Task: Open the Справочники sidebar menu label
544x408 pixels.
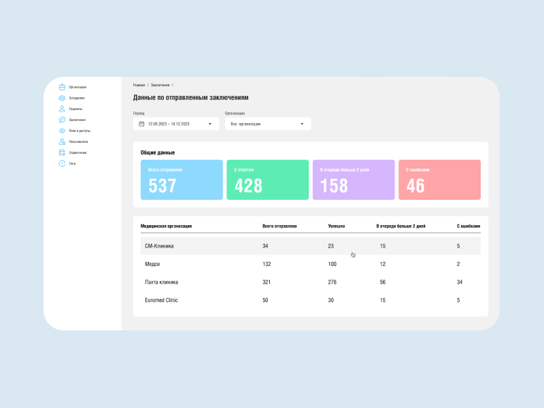Action: 78,152
